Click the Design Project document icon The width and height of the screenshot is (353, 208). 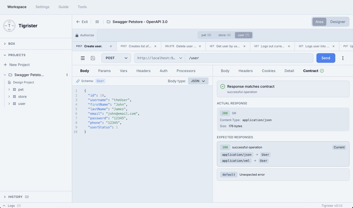click(x=9, y=83)
